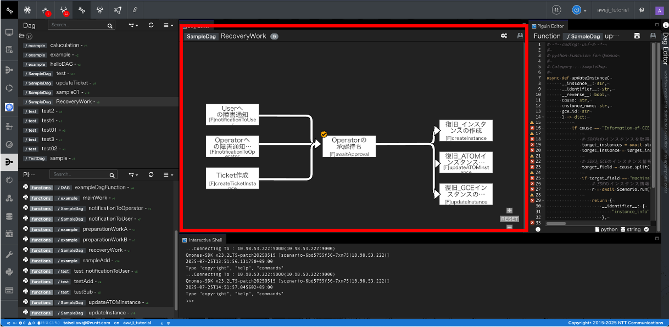Screen dimensions: 669x327
Task: Toggle the checkmark icon in Plugin Editor footer
Action: click(x=646, y=229)
